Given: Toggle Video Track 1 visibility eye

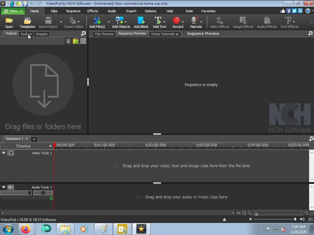Looking at the screenshot, I should [11, 153].
